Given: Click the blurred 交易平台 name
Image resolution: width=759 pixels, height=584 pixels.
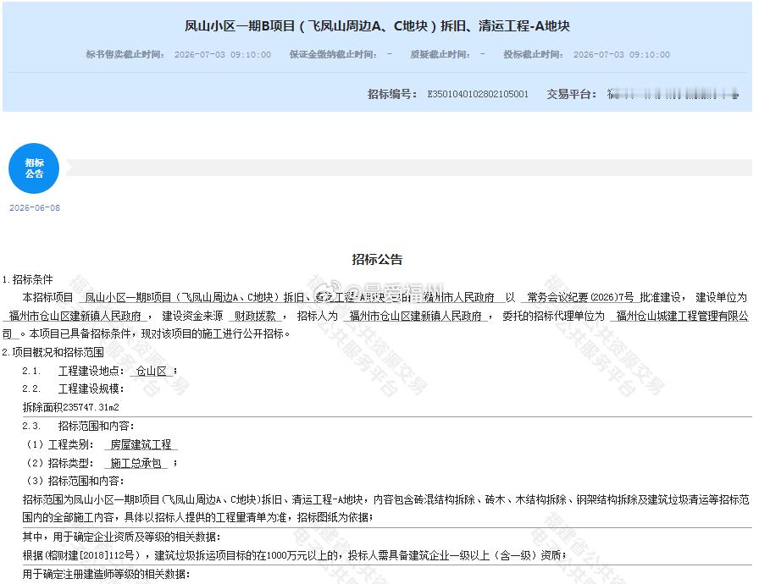Looking at the screenshot, I should point(673,94).
